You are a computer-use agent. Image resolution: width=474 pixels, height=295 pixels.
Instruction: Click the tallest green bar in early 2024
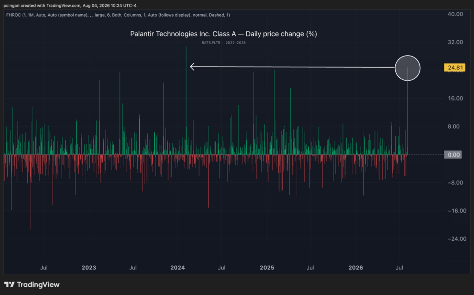pos(186,100)
